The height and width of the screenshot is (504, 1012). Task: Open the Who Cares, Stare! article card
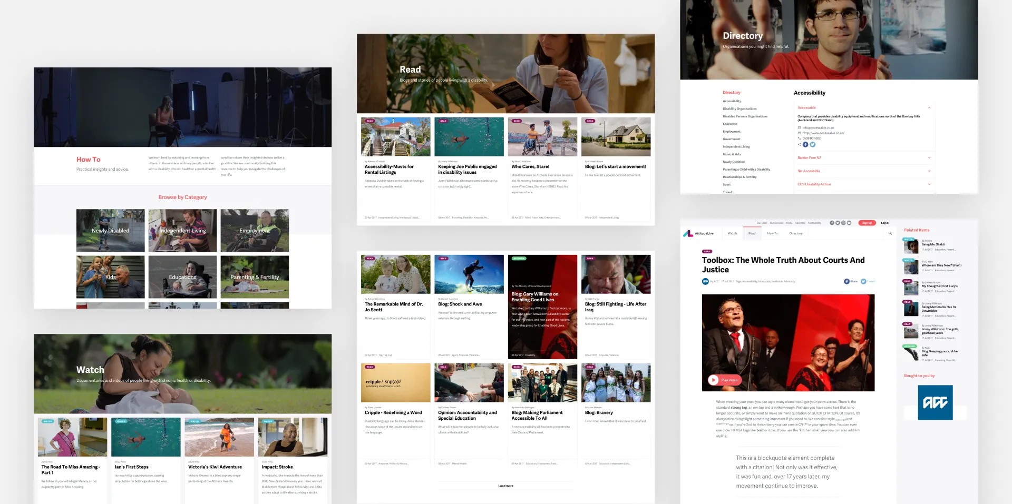pyautogui.click(x=542, y=169)
